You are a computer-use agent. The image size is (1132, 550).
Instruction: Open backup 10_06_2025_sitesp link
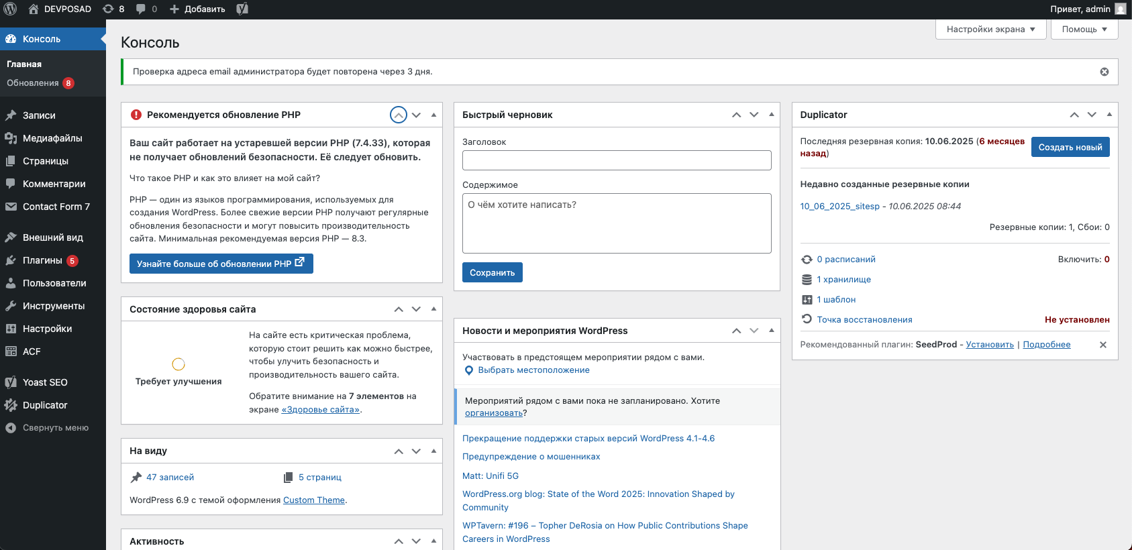coord(839,206)
